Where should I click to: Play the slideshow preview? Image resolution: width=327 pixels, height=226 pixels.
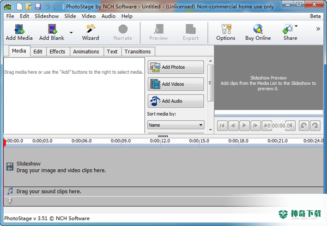coord(244,126)
